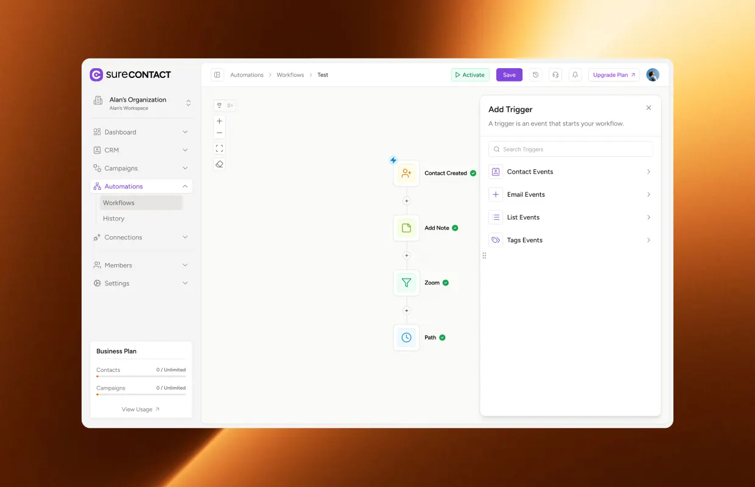This screenshot has height=487, width=755.
Task: Open the View Usage link
Action: click(x=141, y=410)
